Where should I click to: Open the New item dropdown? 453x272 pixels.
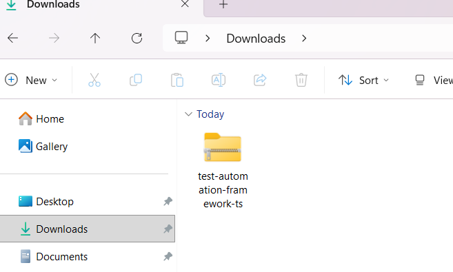(x=31, y=80)
